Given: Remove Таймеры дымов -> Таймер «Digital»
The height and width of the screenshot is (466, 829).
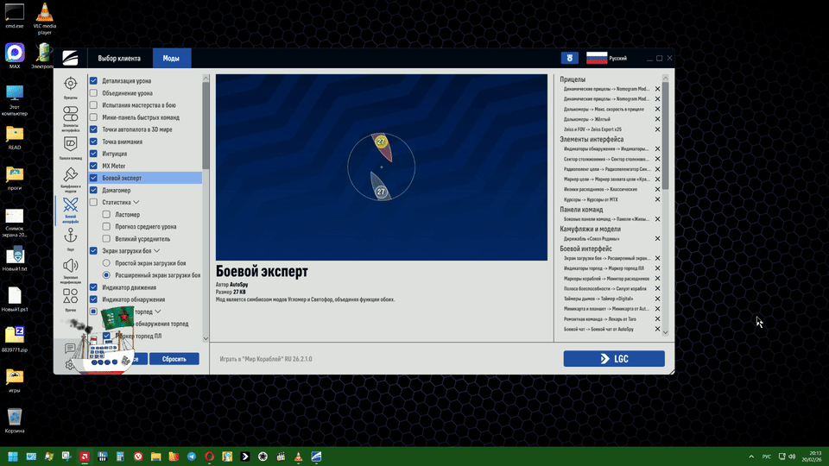Looking at the screenshot, I should 658,299.
